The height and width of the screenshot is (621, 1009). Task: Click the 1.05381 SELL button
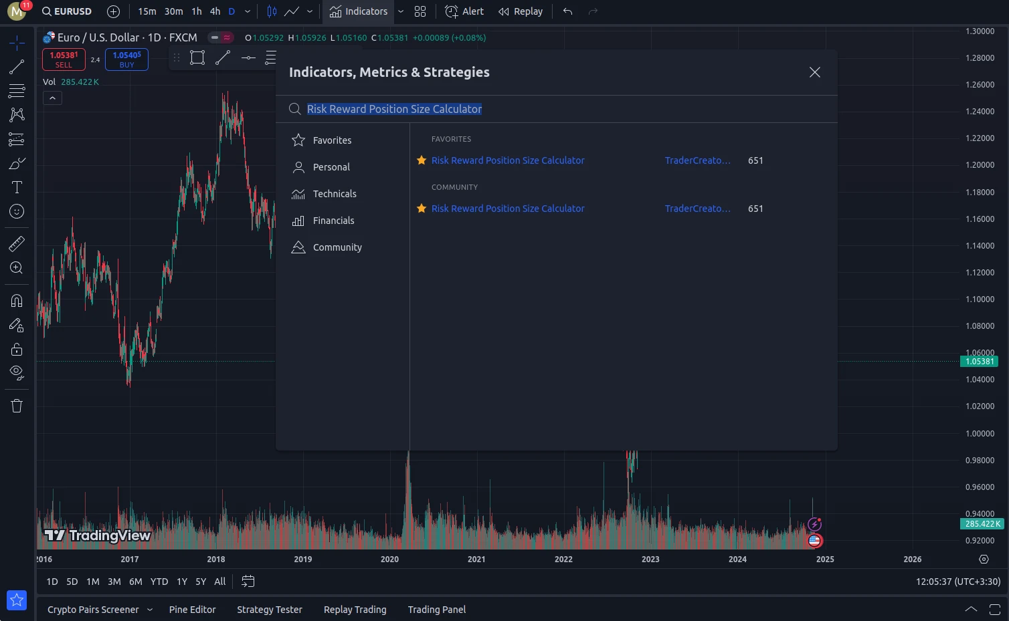[x=64, y=59]
